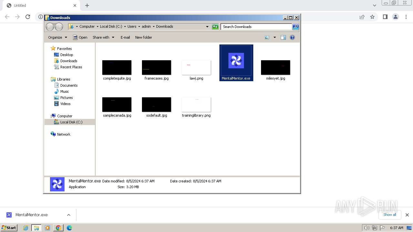Click Show all downloads button
Image resolution: width=413 pixels, height=232 pixels.
point(389,215)
